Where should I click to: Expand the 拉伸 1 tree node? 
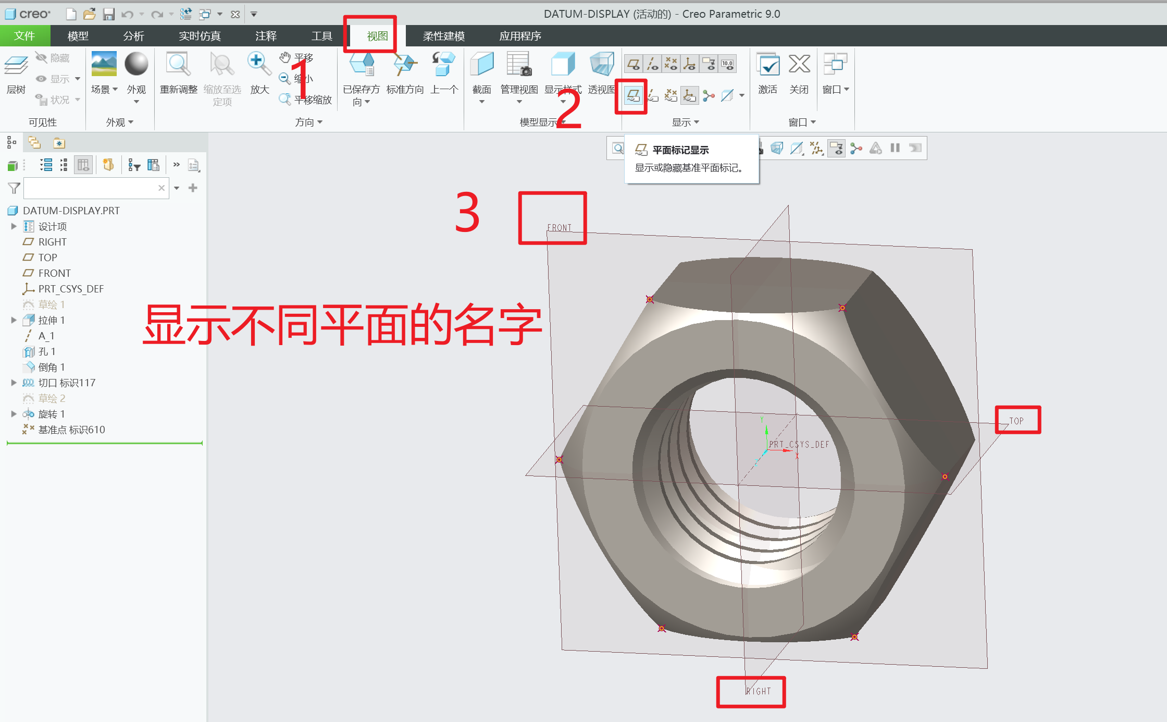pos(14,320)
